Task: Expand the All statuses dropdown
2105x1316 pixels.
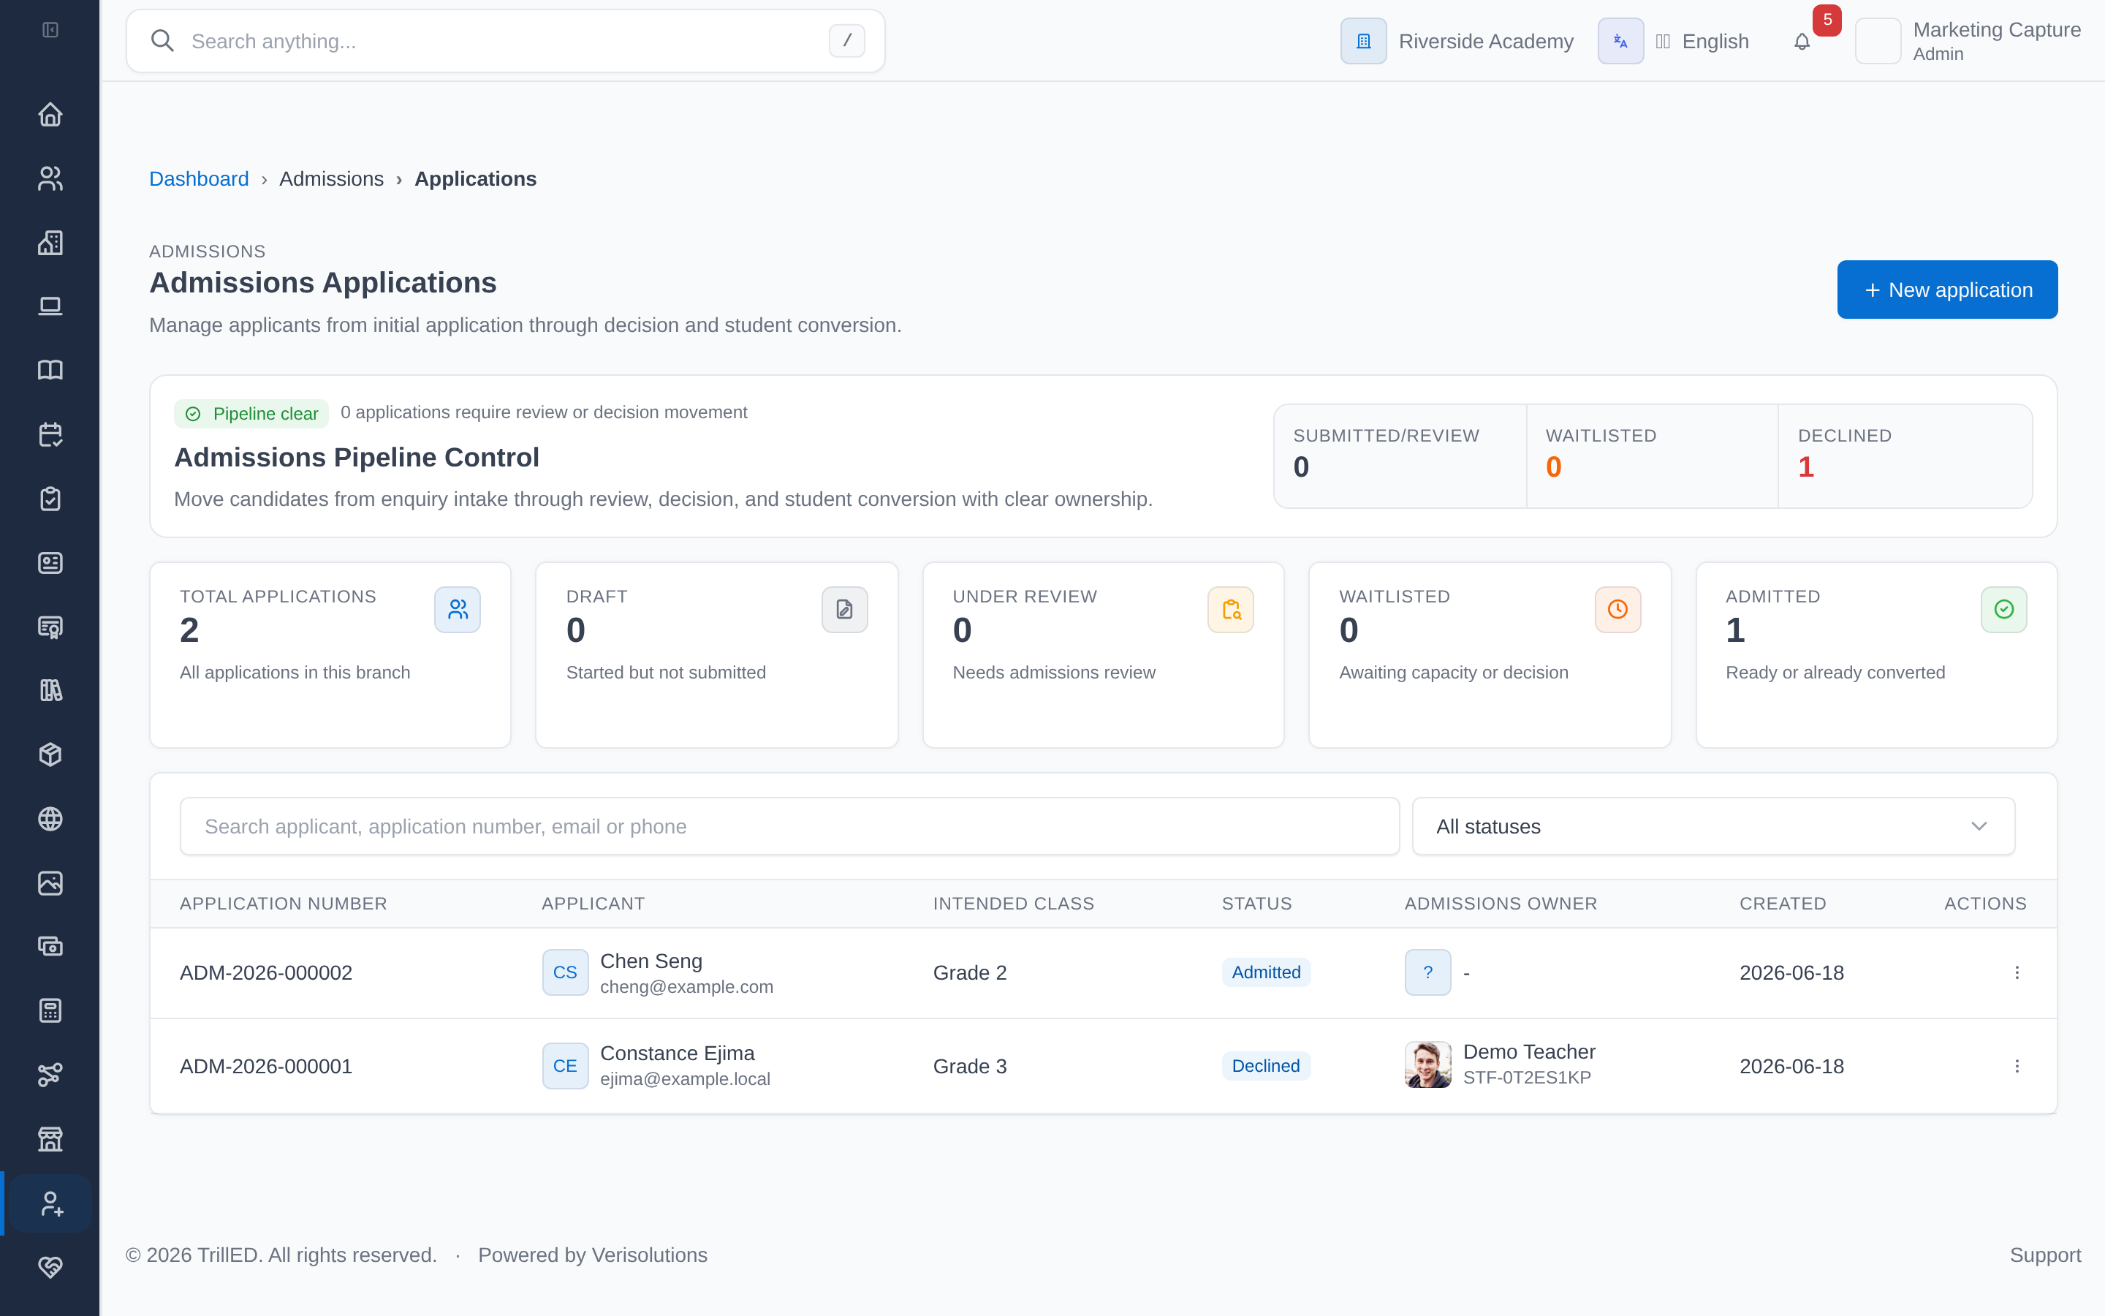Action: tap(1713, 826)
